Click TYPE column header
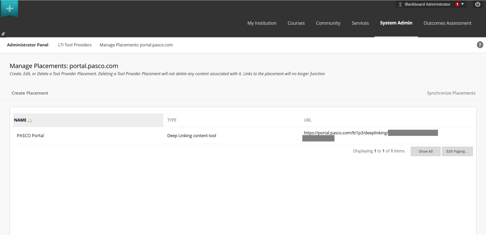 click(x=172, y=120)
